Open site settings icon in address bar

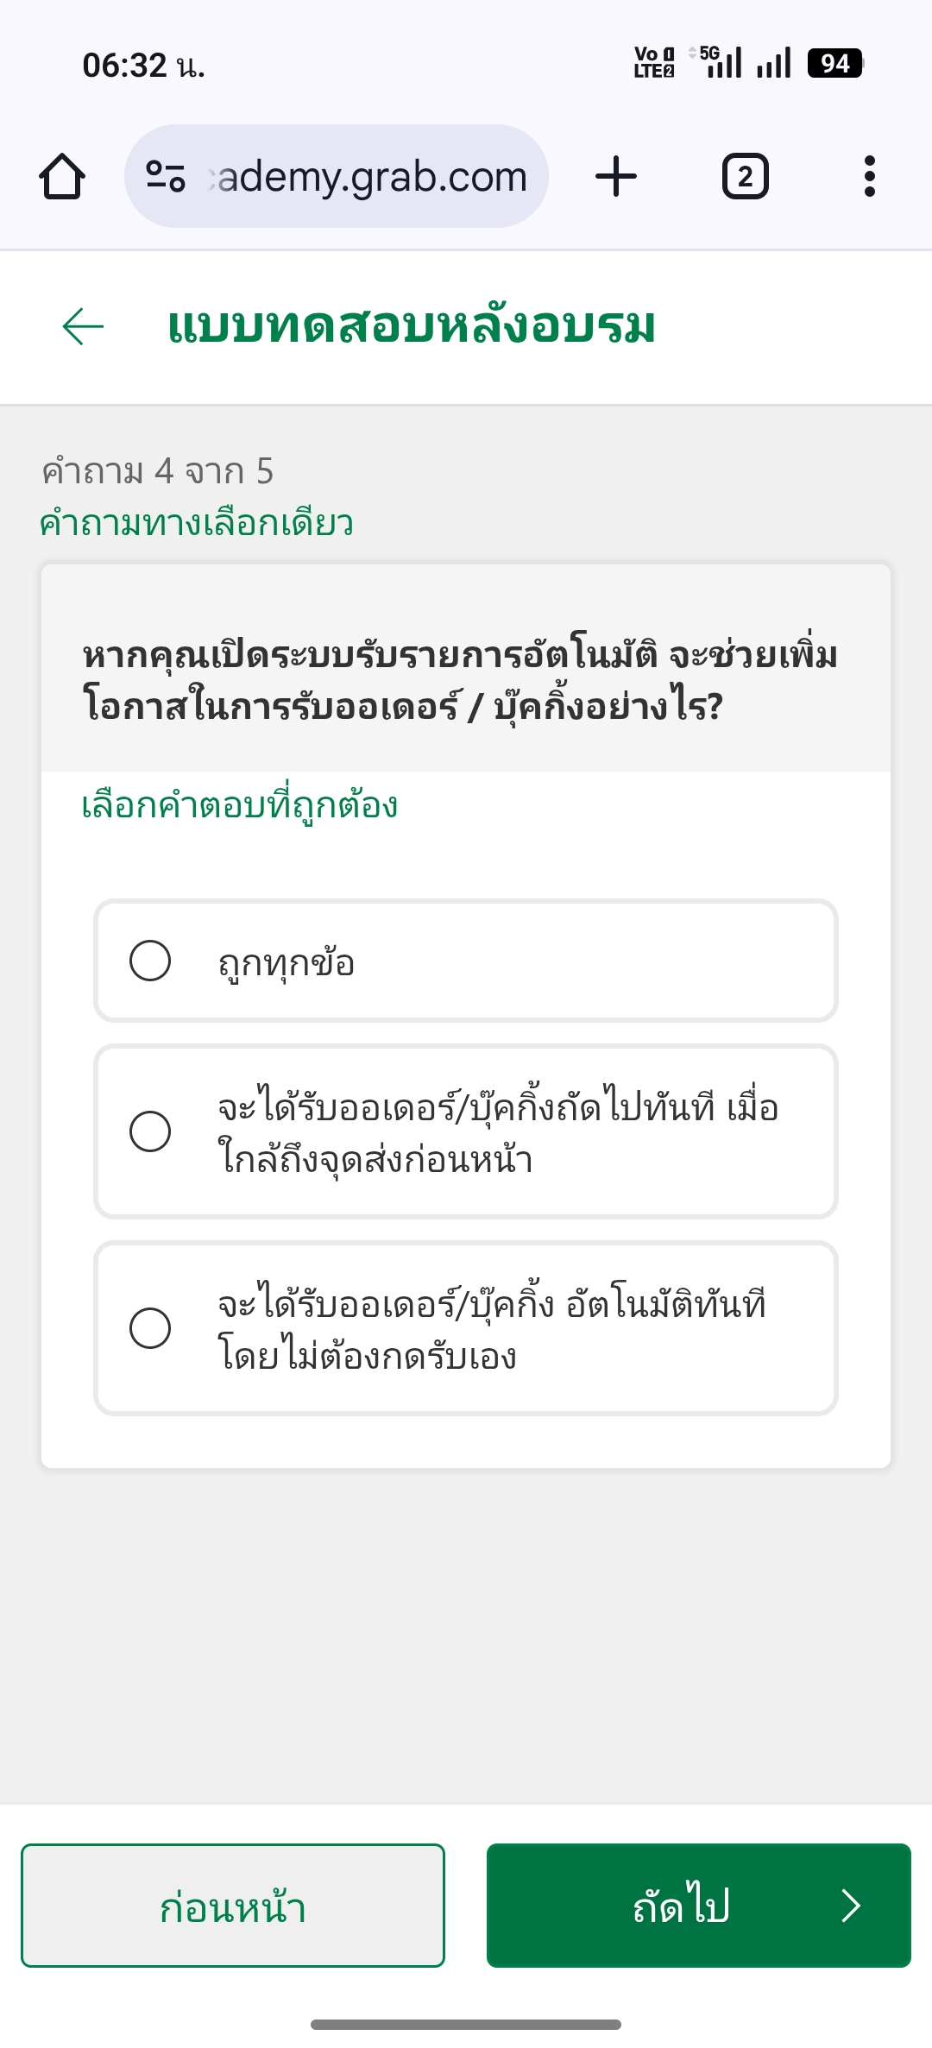[x=166, y=177]
